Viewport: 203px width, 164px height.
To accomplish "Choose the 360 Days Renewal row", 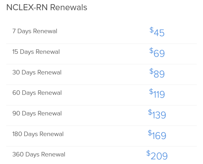I will [x=101, y=155].
